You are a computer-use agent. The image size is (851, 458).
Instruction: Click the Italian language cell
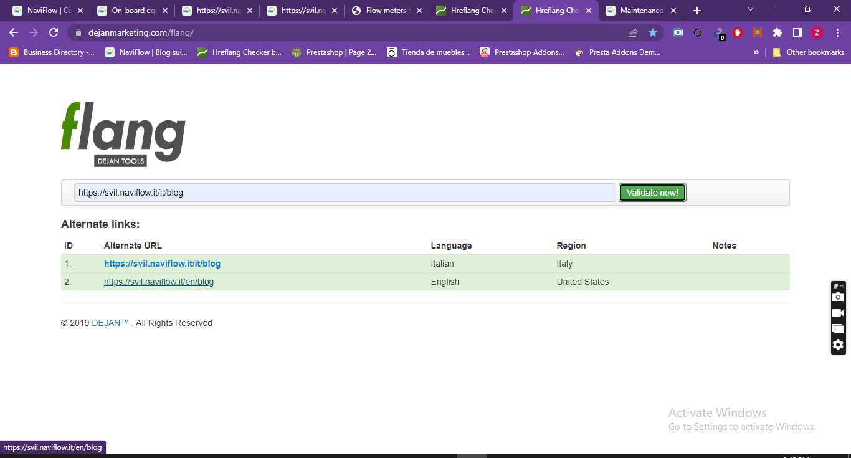[442, 264]
